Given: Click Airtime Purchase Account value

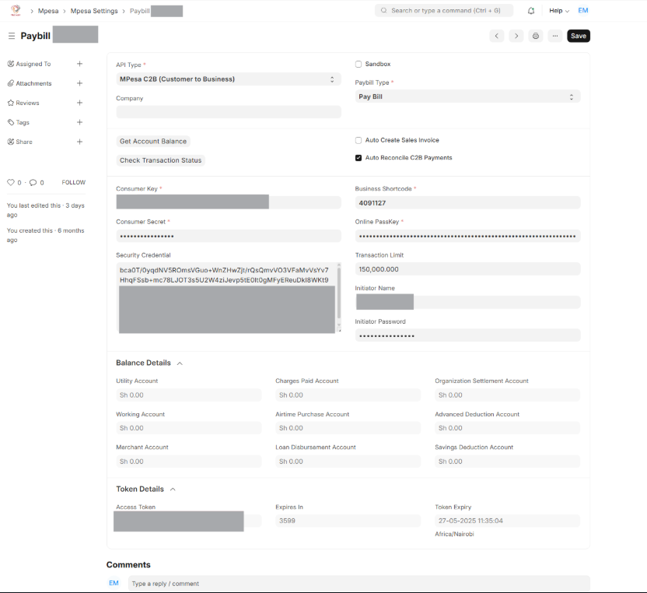Looking at the screenshot, I should coord(348,428).
